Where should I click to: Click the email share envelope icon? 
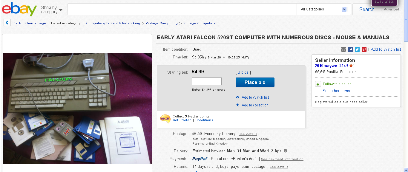pos(343,49)
